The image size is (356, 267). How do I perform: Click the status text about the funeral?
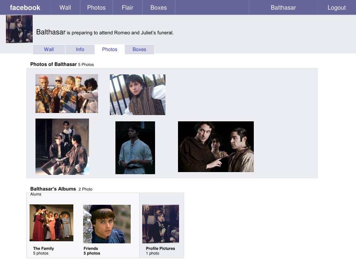click(120, 33)
